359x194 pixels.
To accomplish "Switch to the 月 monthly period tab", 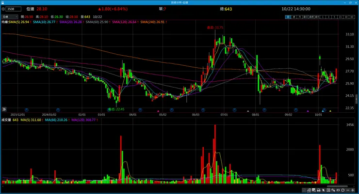I will (299, 17).
